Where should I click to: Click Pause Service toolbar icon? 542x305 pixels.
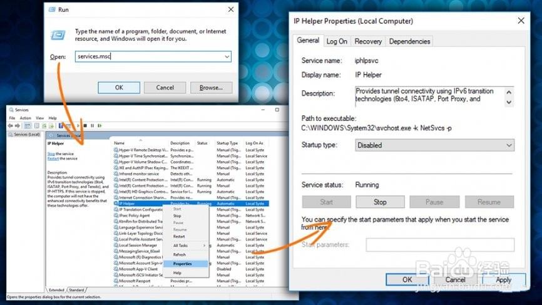[92, 125]
